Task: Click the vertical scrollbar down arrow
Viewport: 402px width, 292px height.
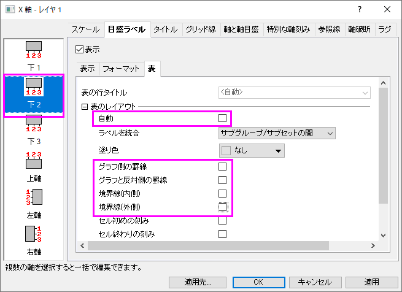Action: pos(384,235)
